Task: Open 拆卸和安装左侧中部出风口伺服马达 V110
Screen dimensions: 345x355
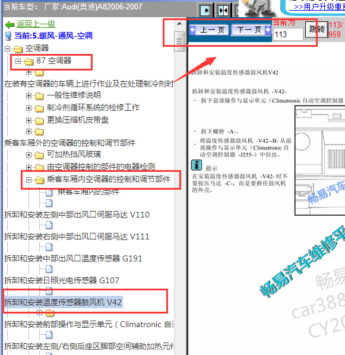Action: (77, 215)
